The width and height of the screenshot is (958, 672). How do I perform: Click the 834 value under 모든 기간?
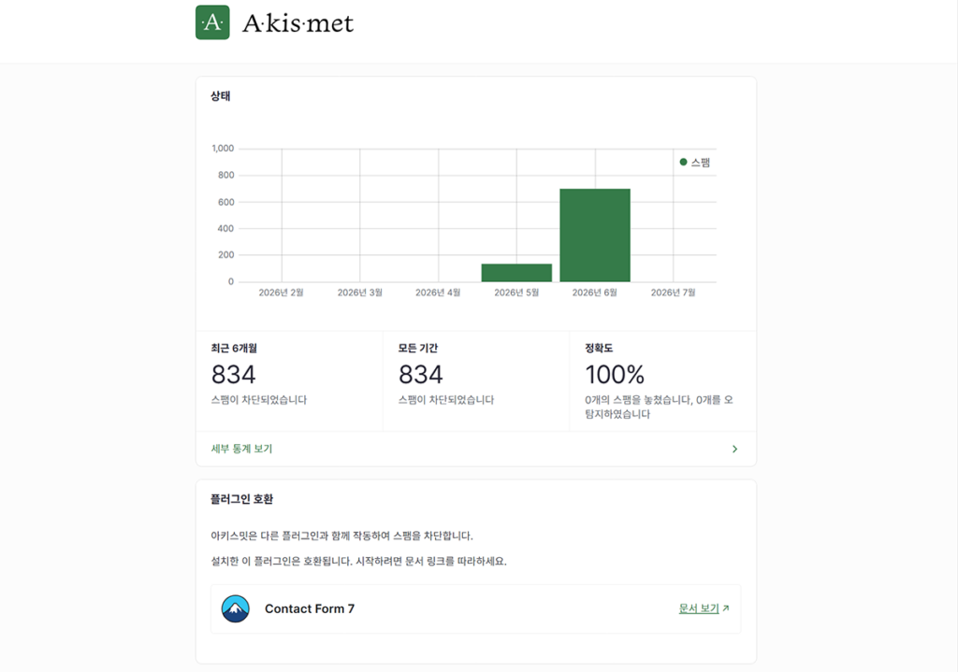click(x=420, y=374)
